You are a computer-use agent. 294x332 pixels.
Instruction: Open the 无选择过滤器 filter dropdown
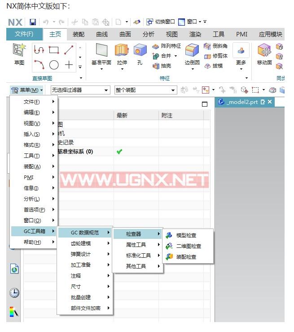(80, 90)
